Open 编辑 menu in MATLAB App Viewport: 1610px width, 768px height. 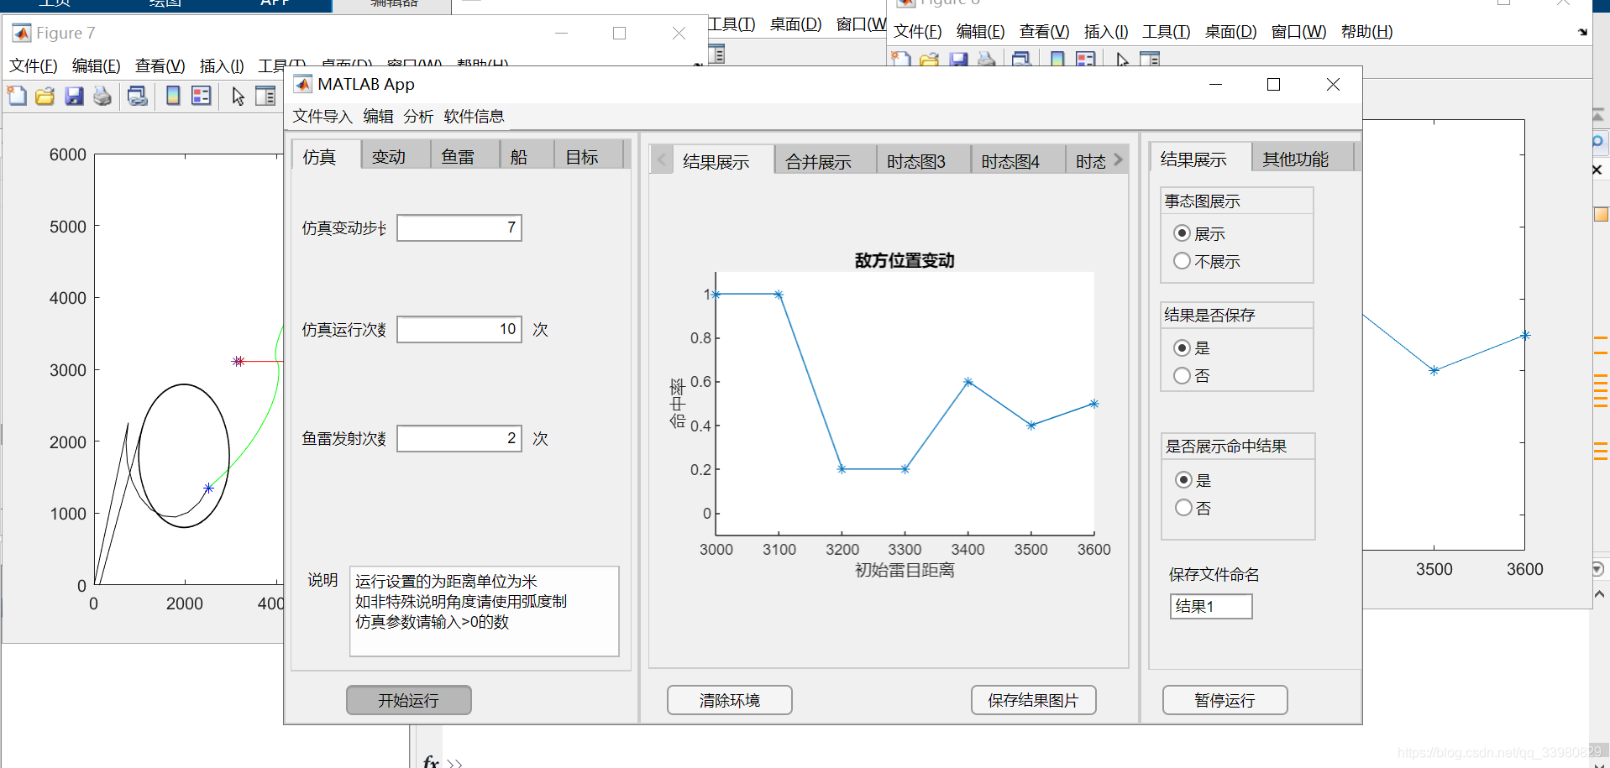pyautogui.click(x=378, y=116)
